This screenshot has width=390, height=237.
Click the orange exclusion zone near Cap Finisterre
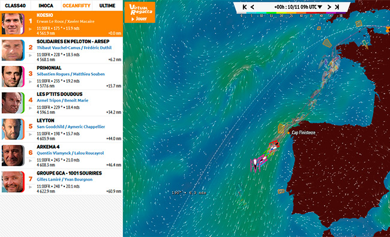coord(281,128)
